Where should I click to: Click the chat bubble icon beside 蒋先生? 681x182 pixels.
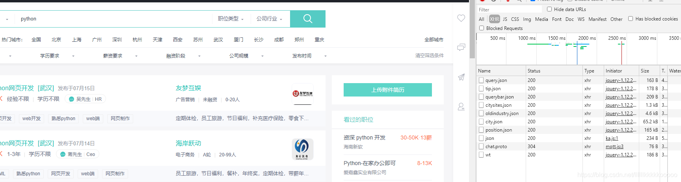63,154
